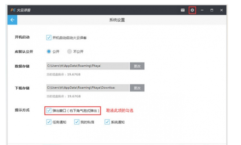
Task: Maximize the 火云译客 window
Action: (212, 10)
